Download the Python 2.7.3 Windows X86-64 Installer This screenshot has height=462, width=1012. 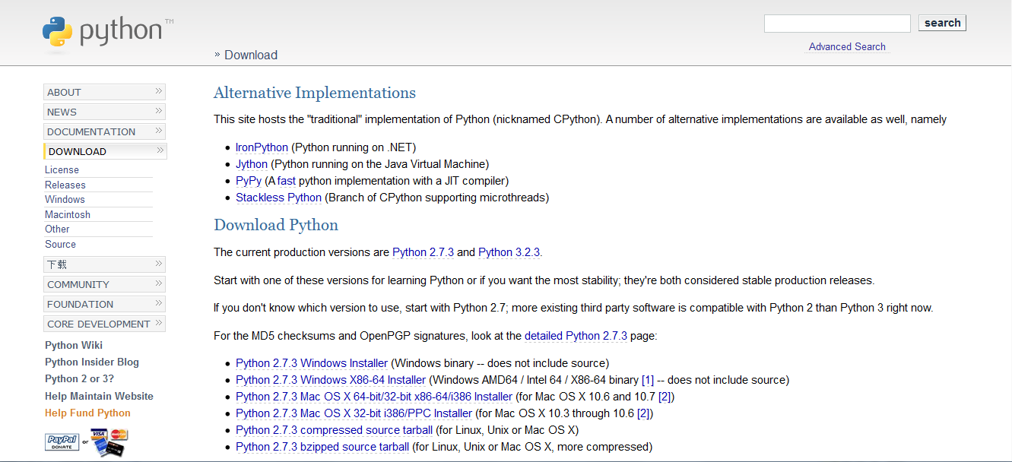coord(331,380)
